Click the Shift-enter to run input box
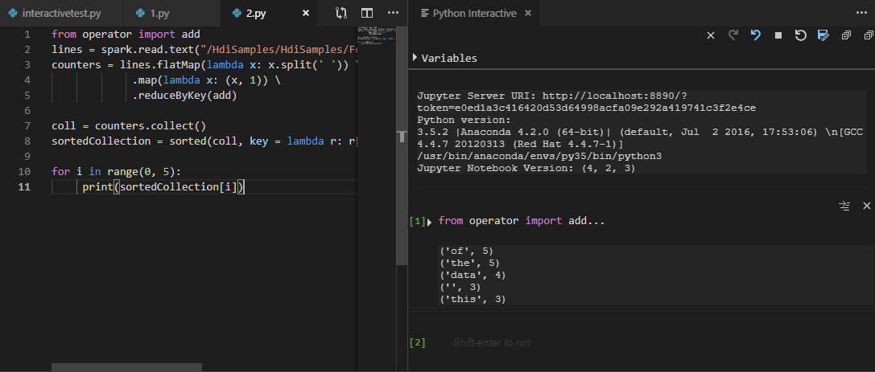The image size is (875, 372). (x=491, y=343)
